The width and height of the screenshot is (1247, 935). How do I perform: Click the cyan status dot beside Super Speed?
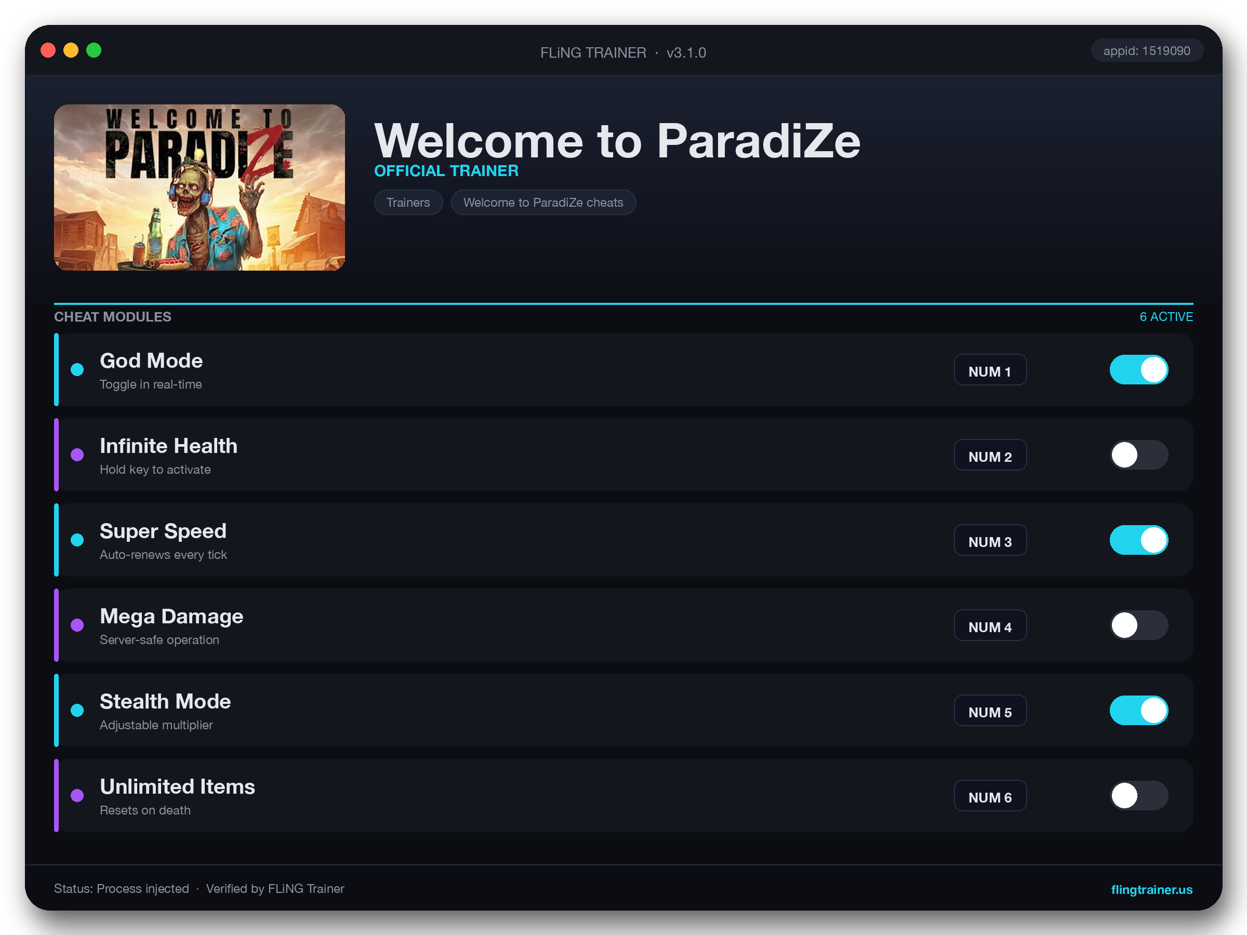tap(77, 540)
